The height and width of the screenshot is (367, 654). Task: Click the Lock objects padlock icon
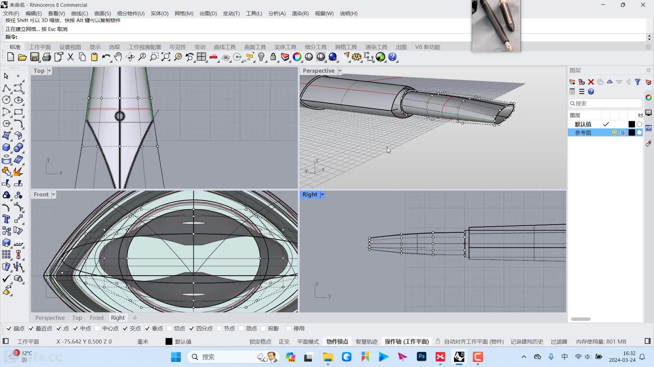[x=273, y=57]
